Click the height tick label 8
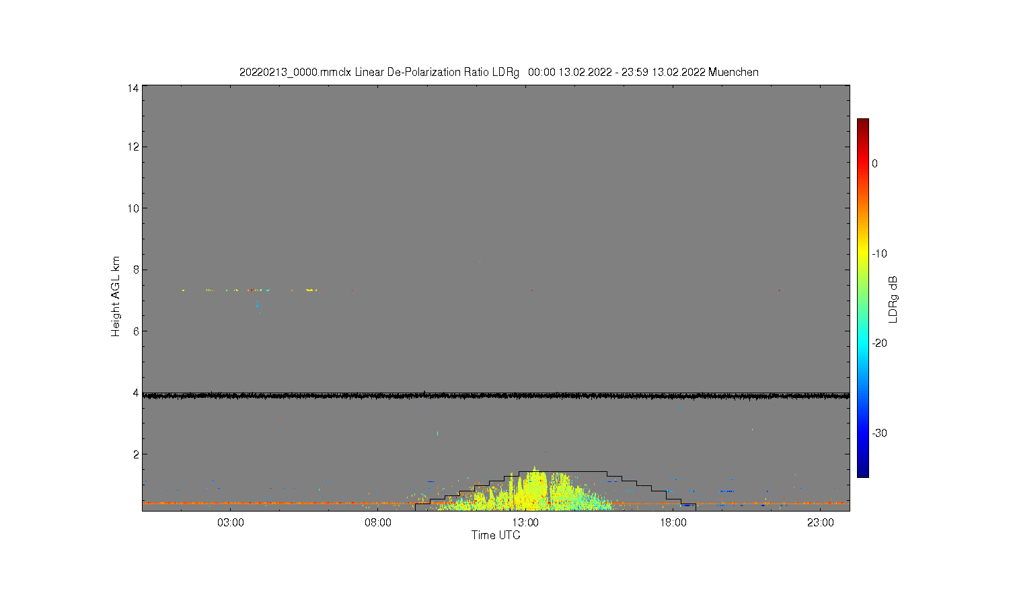 click(136, 270)
